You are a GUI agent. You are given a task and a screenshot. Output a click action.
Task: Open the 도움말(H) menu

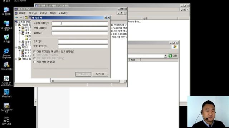point(63,13)
